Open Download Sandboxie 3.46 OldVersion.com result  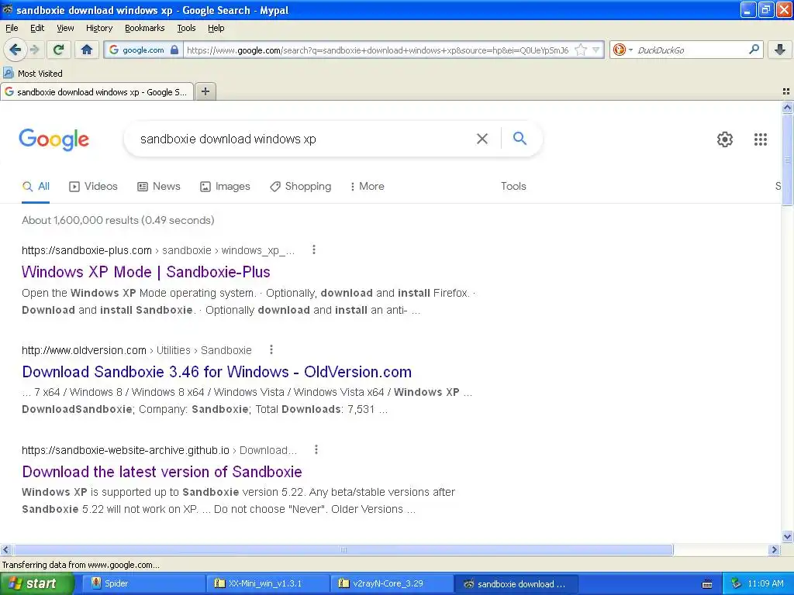(x=217, y=372)
